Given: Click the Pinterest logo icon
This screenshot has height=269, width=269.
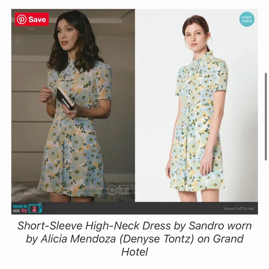Looking at the screenshot, I should [x=22, y=19].
